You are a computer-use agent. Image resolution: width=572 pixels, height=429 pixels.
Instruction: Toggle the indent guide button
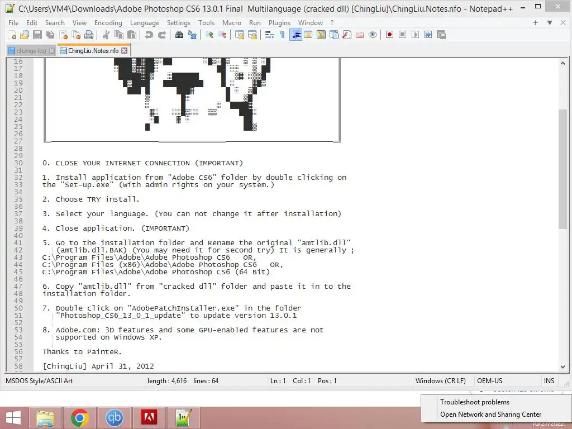(x=295, y=35)
